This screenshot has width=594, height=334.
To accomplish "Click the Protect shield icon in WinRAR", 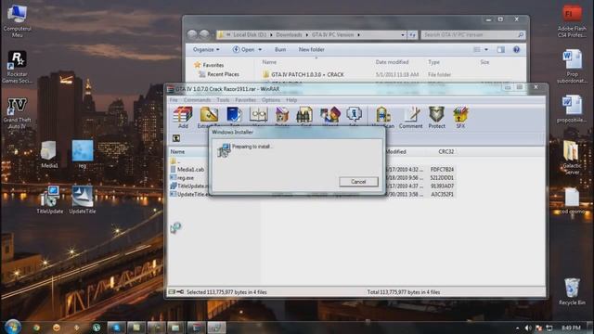I will click(x=436, y=118).
